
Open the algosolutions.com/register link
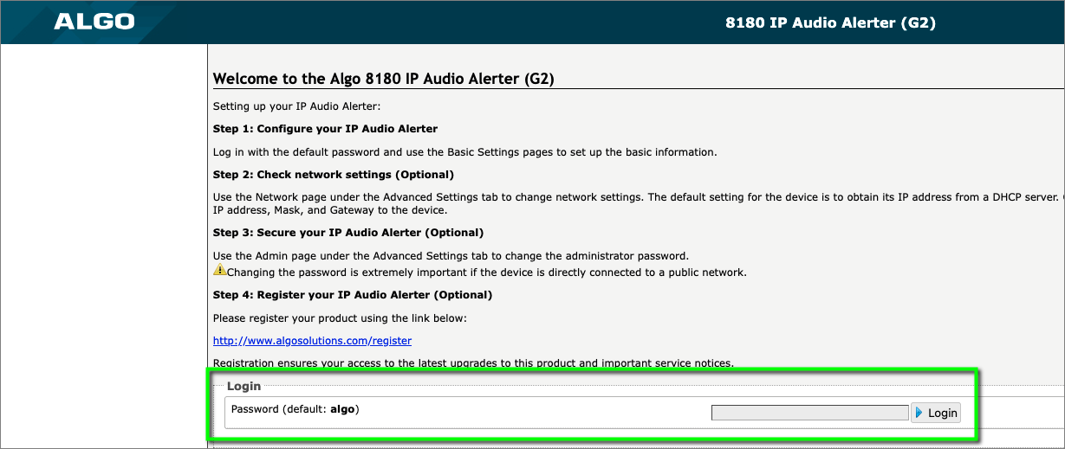coord(312,341)
